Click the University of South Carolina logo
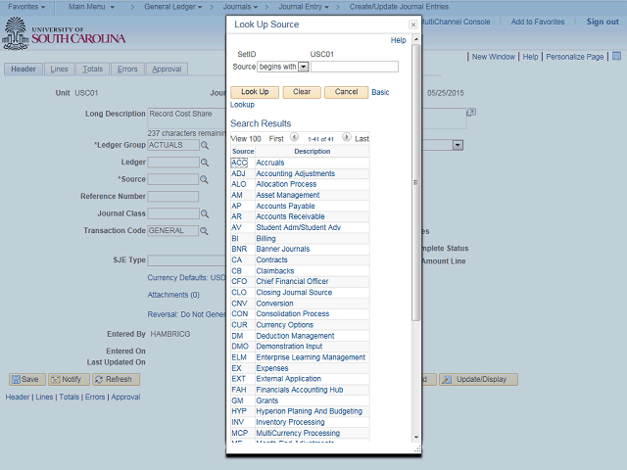Viewport: 627px width, 470px height. (64, 33)
